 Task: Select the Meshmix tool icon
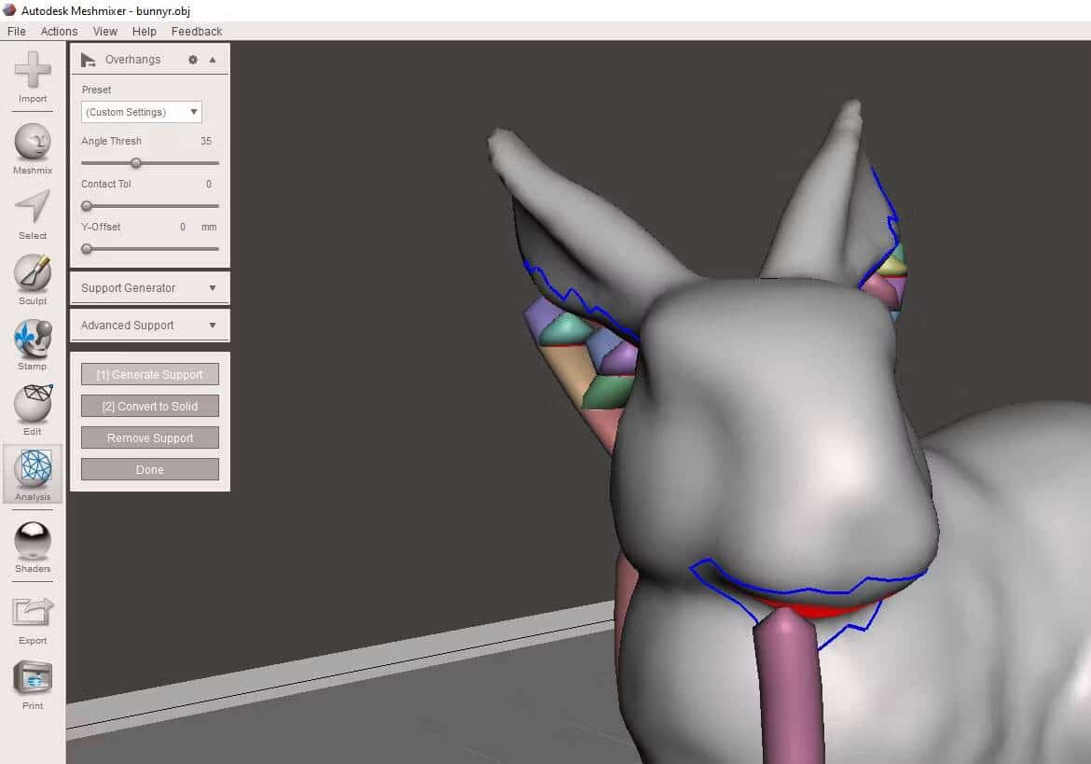click(32, 149)
